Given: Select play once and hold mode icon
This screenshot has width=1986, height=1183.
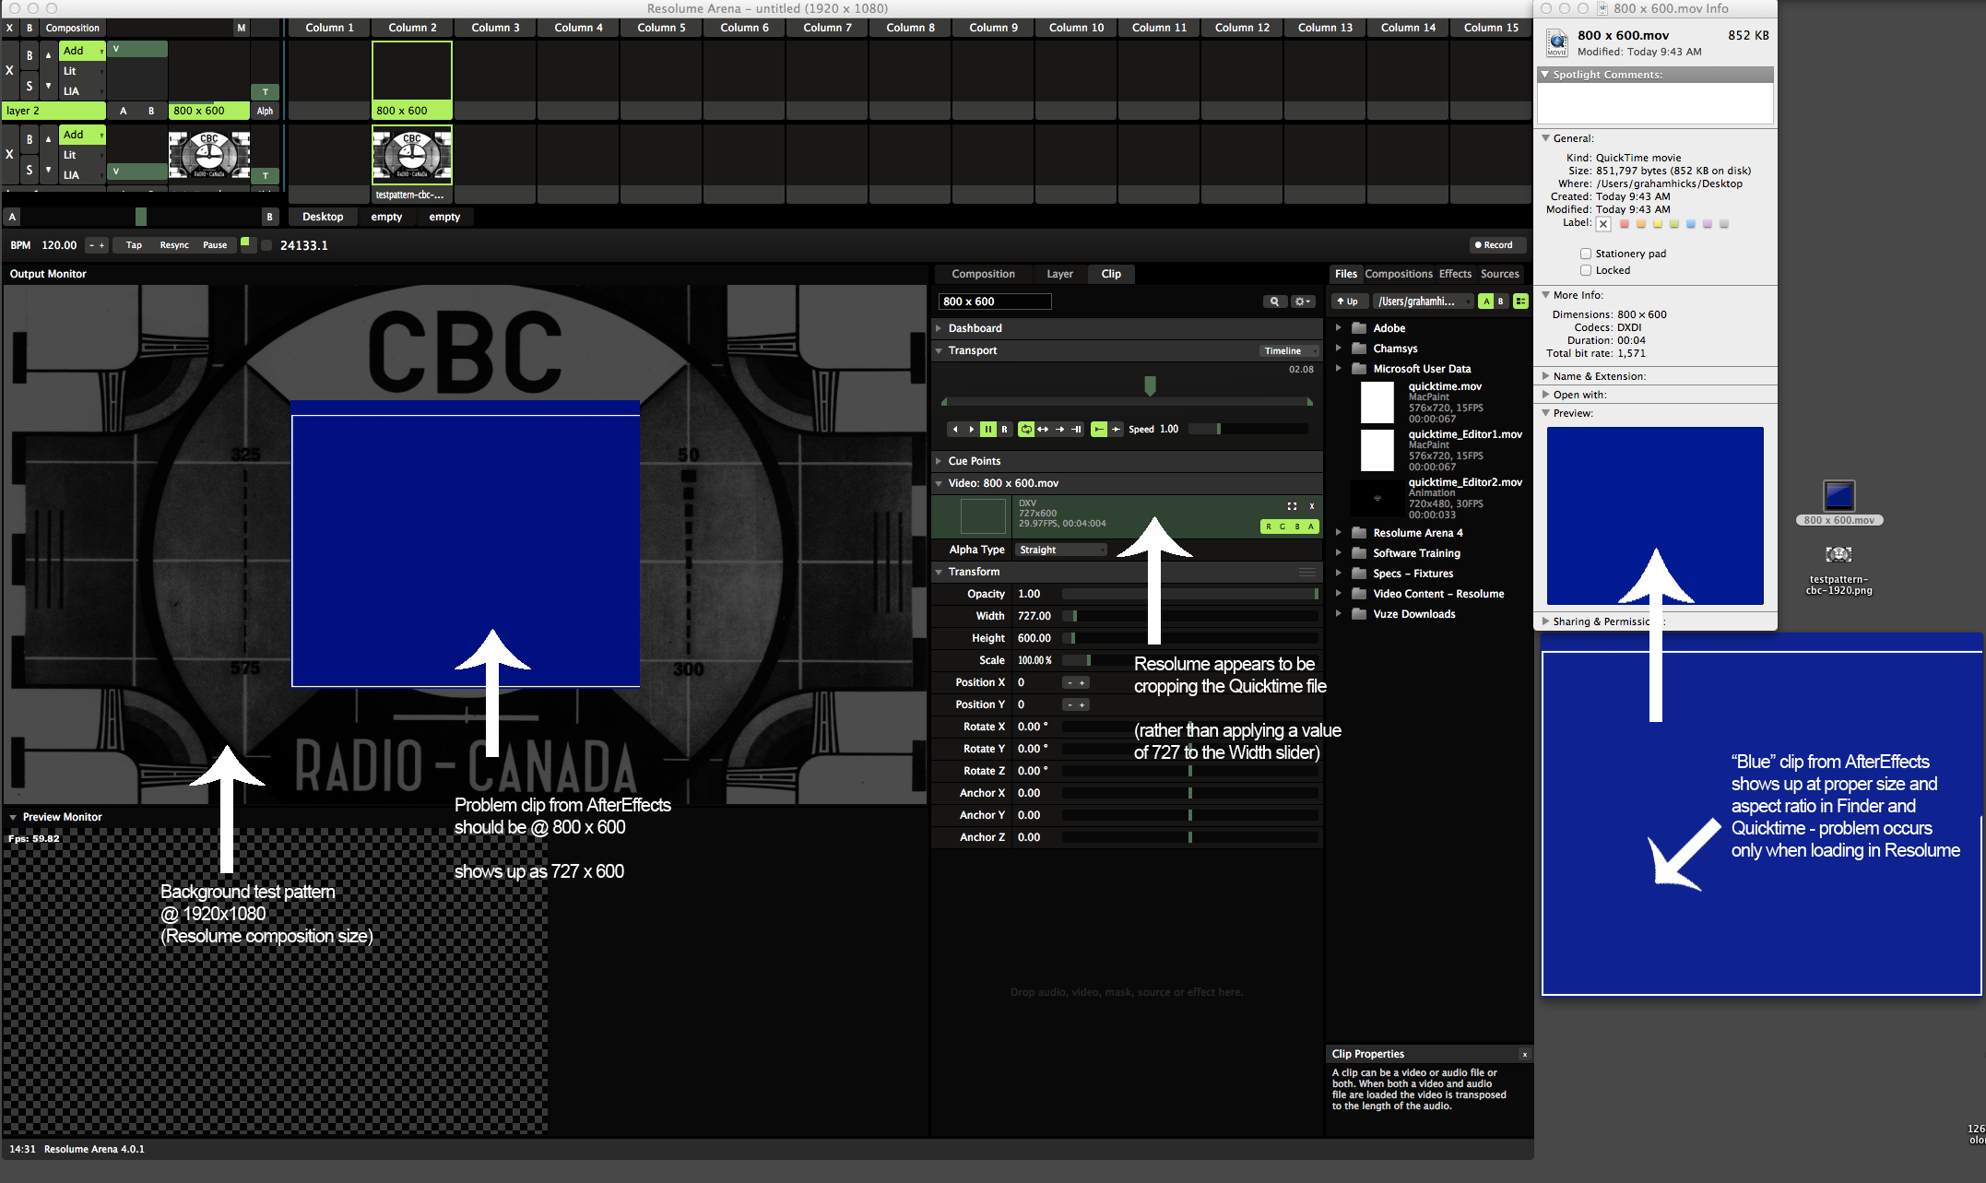Looking at the screenshot, I should click(1076, 430).
